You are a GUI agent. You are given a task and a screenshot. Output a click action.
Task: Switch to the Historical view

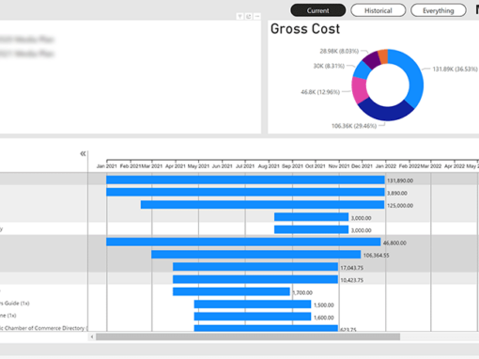point(379,10)
